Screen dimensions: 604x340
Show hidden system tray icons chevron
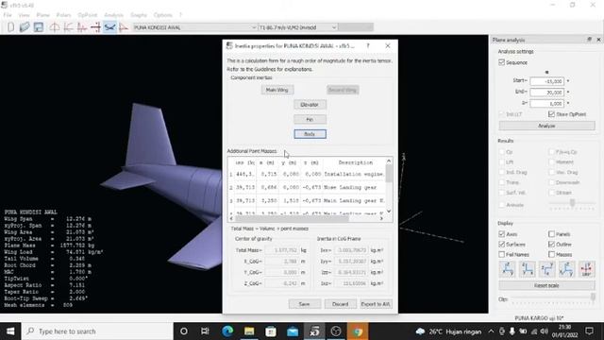(491, 331)
